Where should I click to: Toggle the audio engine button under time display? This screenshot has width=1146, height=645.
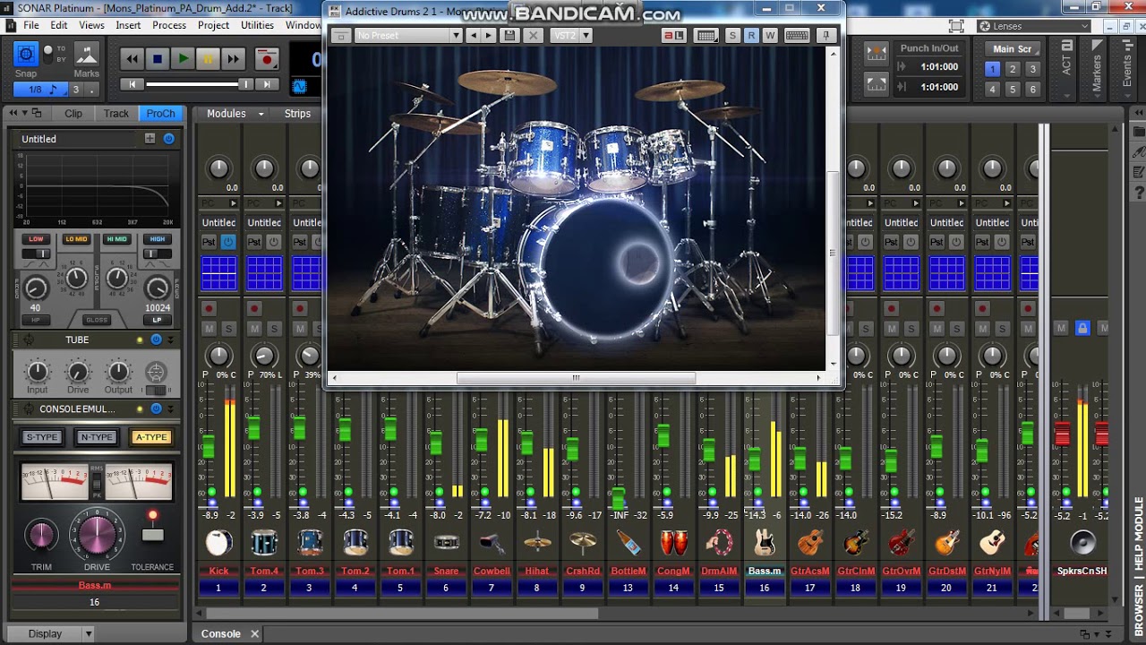tap(299, 86)
